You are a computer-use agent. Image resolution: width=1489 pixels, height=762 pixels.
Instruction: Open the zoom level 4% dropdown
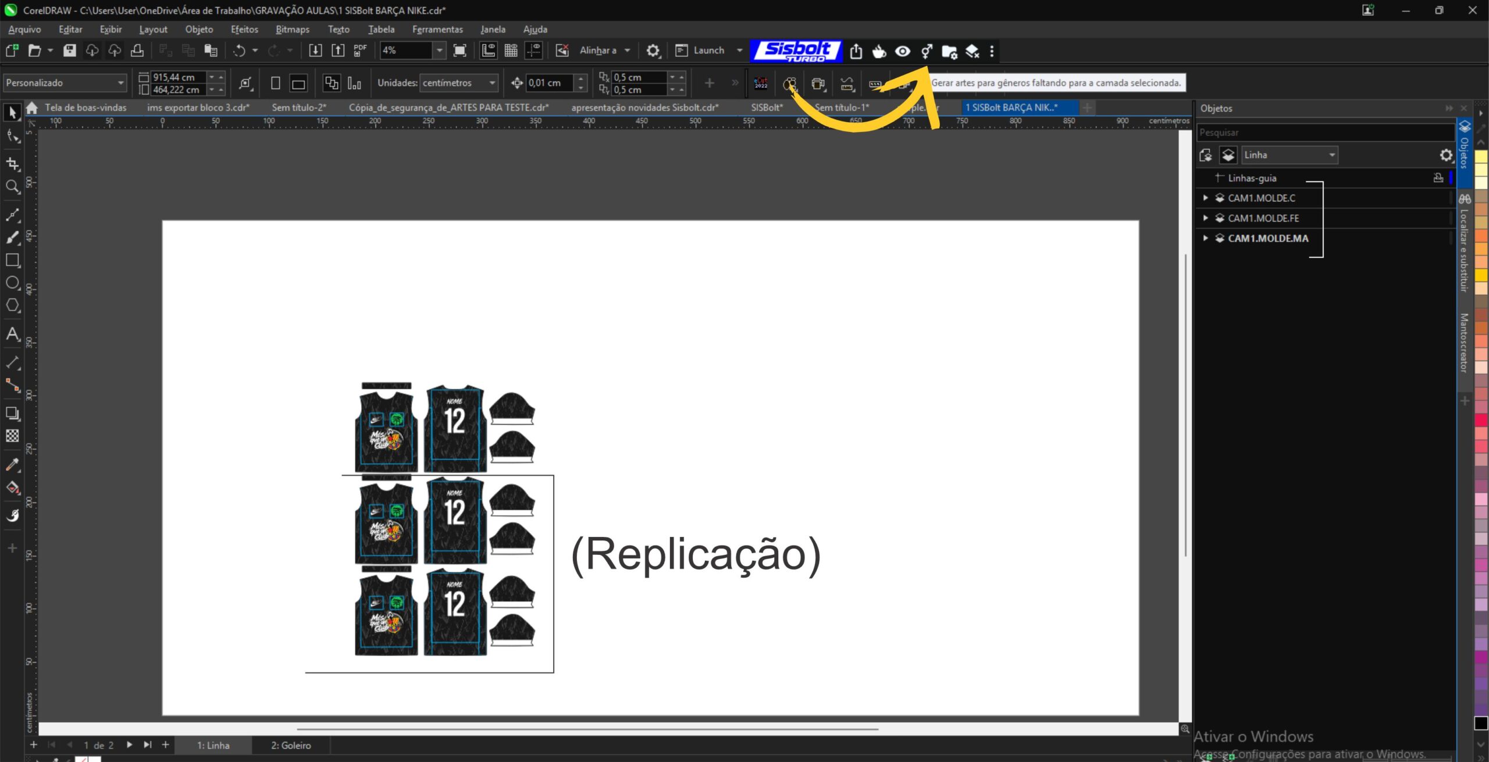(x=440, y=51)
